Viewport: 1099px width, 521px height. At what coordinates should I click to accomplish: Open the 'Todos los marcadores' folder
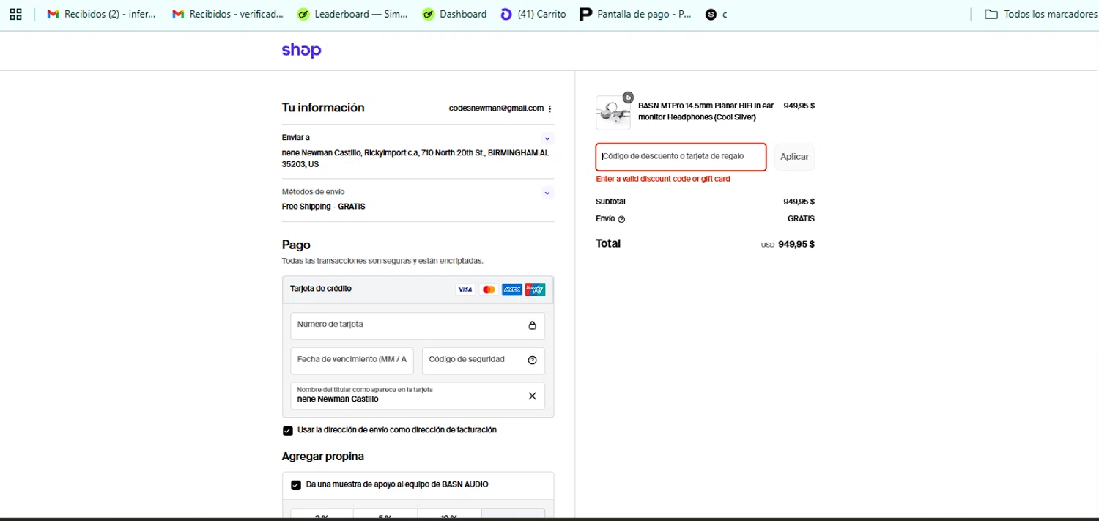1040,14
